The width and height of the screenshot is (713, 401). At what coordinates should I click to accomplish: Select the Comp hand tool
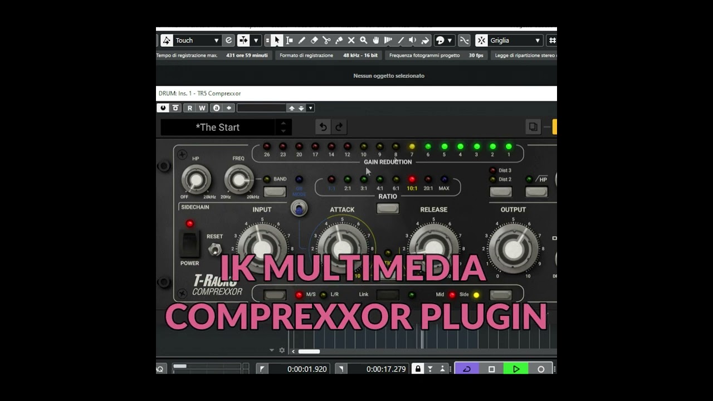coord(375,40)
